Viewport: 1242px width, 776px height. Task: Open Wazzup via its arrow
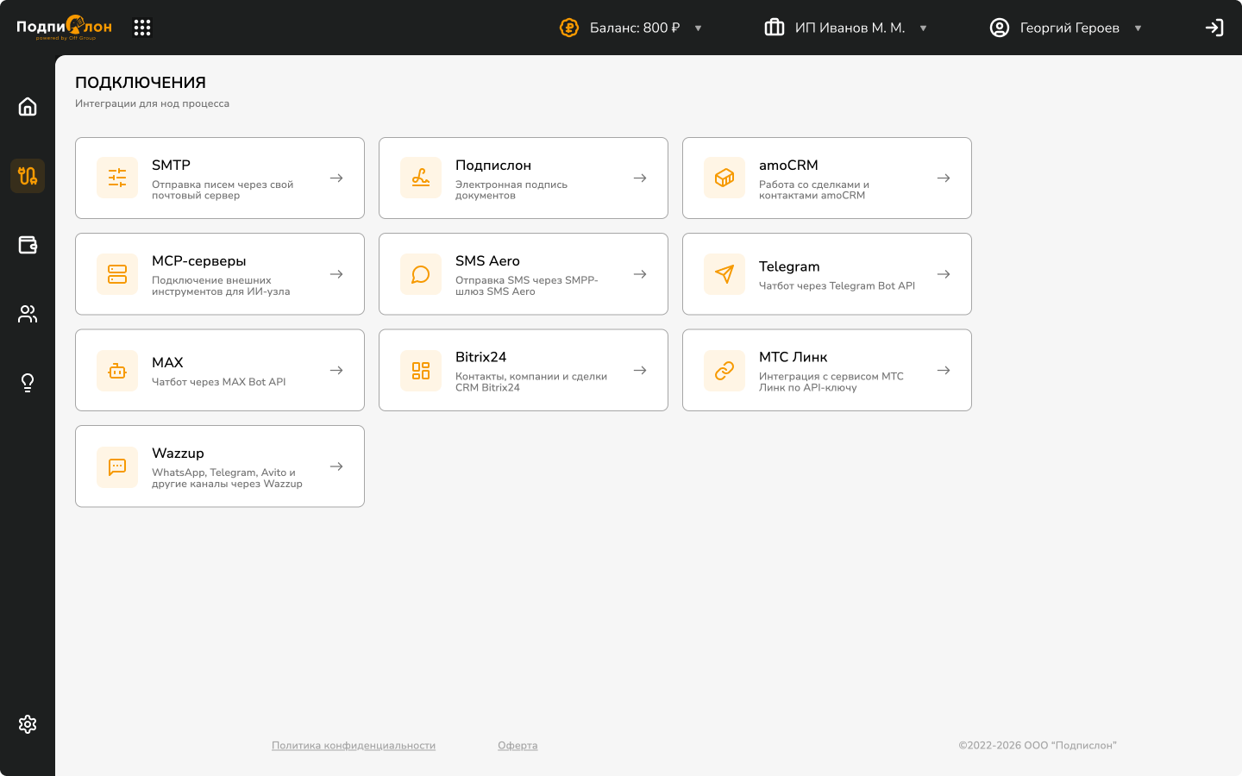tap(336, 466)
